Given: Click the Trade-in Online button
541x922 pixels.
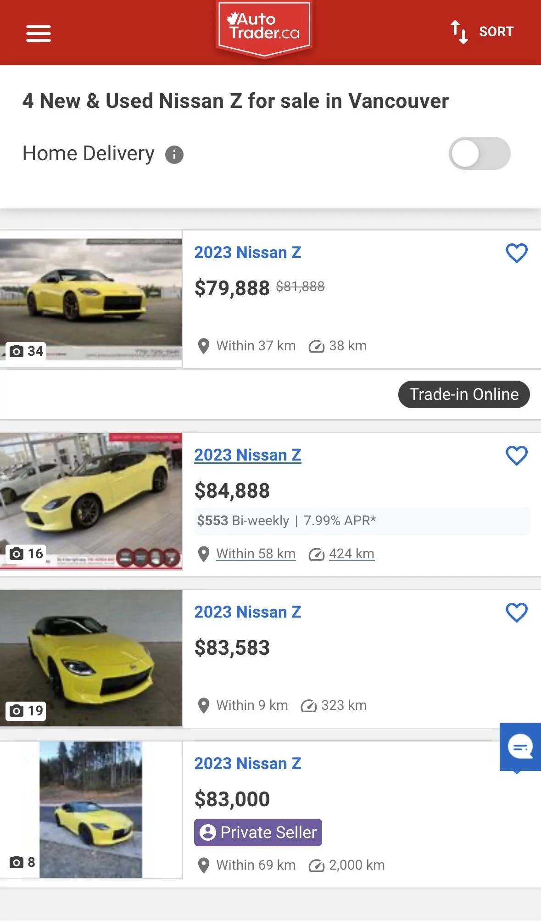Looking at the screenshot, I should pos(464,394).
